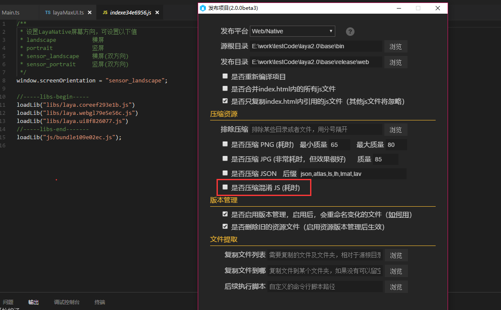Uncheck 是否启用版本管理 checkbox
Viewport: 501px width, 310px height.
[x=225, y=214]
